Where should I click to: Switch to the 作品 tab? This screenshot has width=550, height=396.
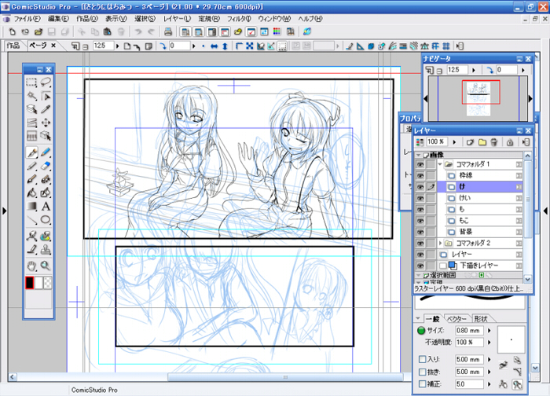[13, 46]
